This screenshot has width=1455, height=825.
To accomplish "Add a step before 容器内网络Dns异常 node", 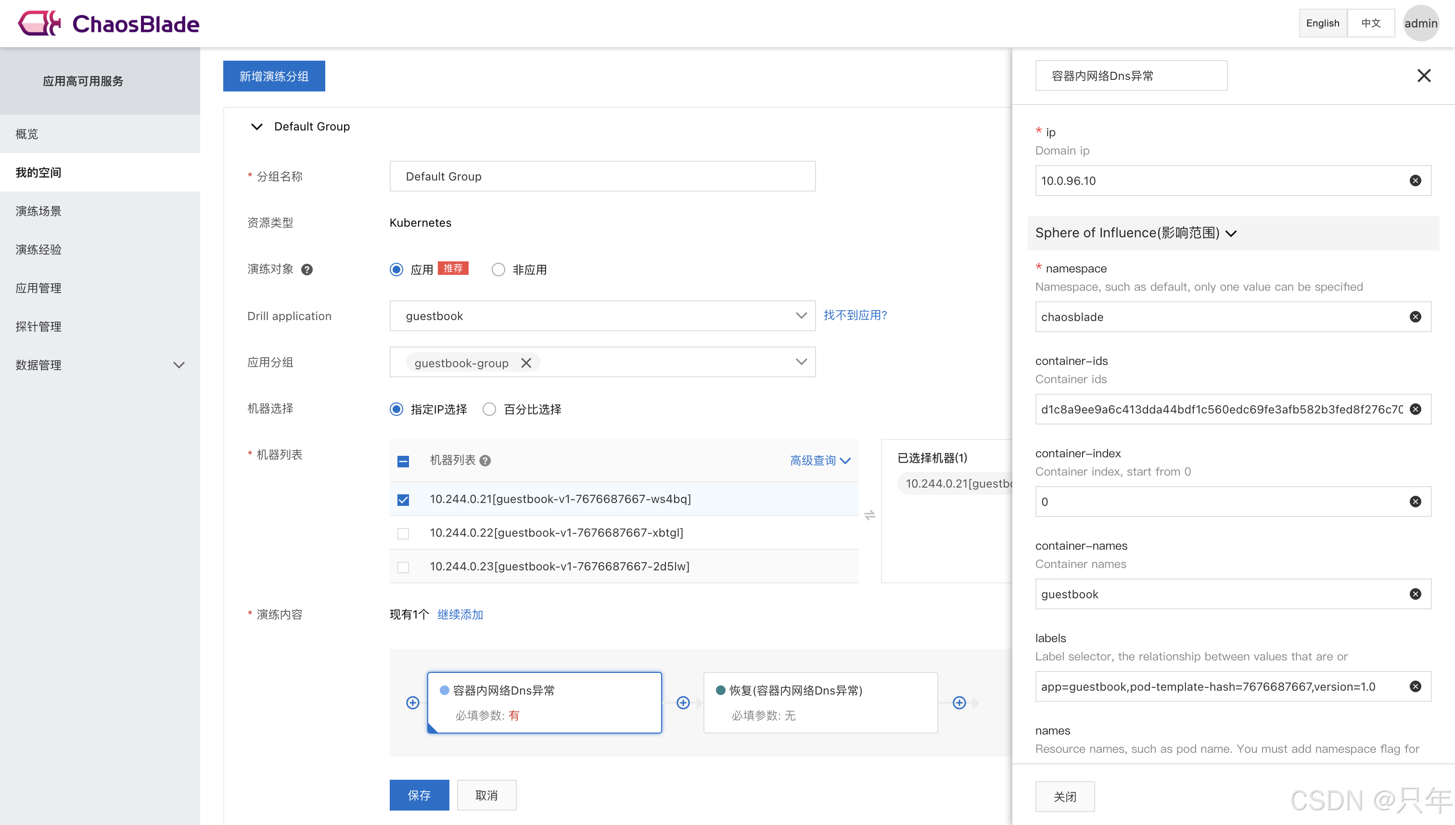I will (413, 703).
